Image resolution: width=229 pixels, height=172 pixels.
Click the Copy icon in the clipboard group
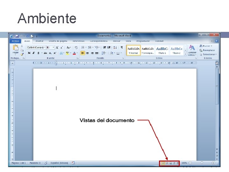[x=22, y=50]
